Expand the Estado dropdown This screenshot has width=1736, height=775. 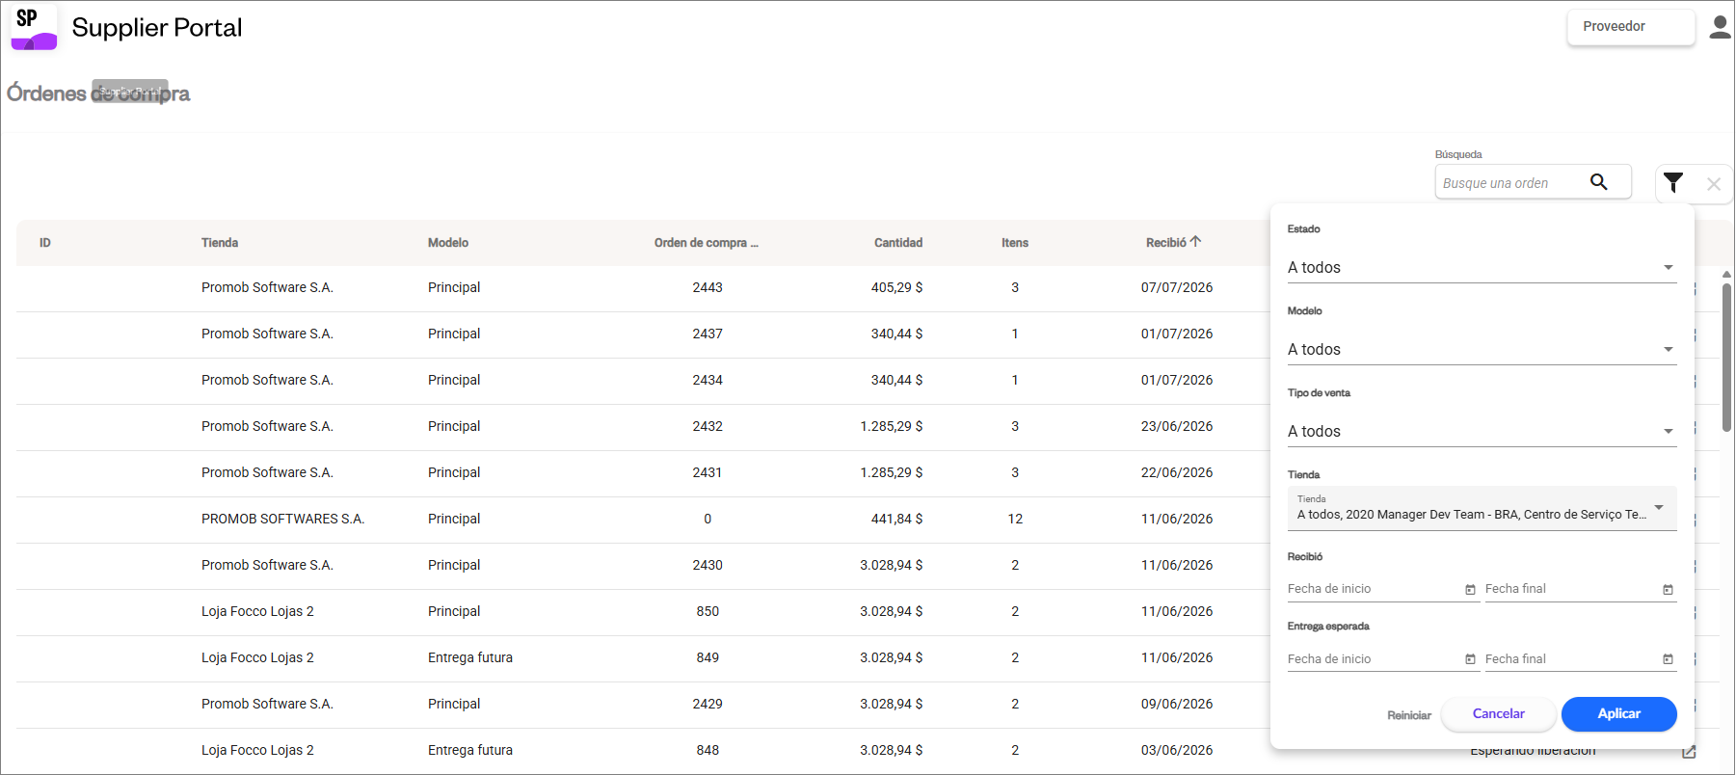coord(1482,267)
